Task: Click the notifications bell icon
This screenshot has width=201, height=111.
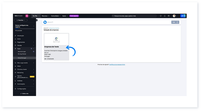Action: pyautogui.click(x=165, y=16)
